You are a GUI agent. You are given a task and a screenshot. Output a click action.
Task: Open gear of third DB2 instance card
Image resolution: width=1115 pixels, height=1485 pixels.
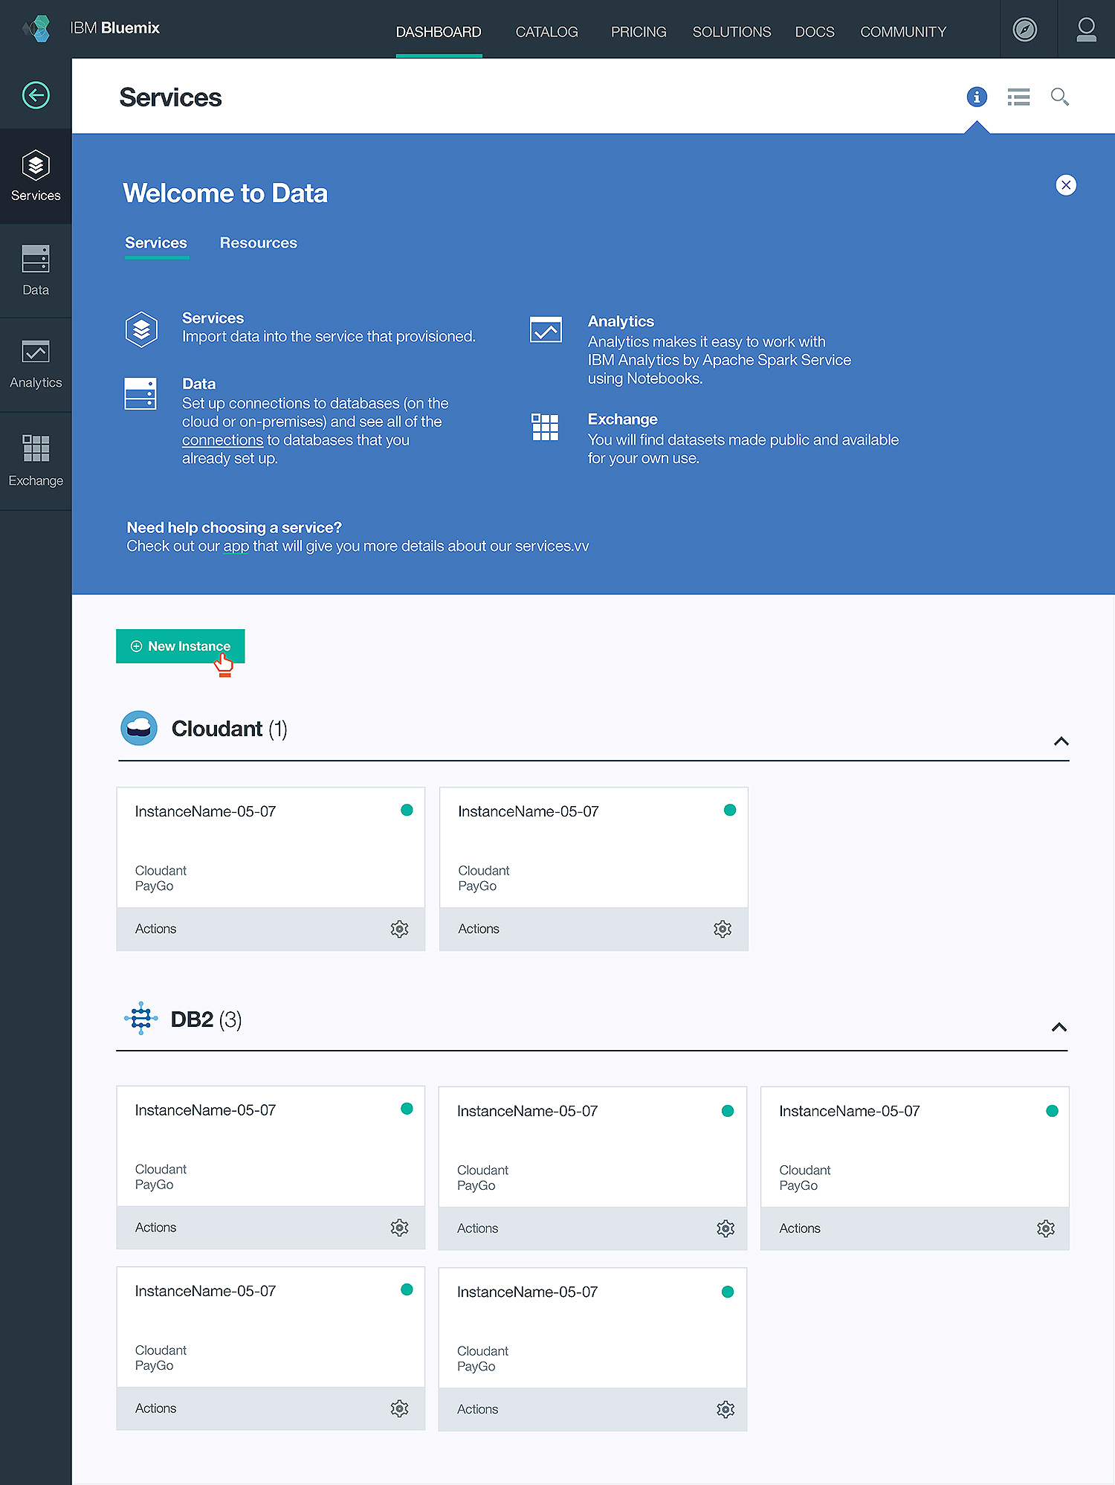[1046, 1228]
